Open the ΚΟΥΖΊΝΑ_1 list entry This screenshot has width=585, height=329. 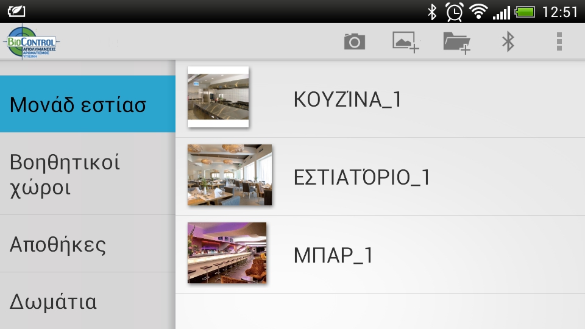pos(380,99)
